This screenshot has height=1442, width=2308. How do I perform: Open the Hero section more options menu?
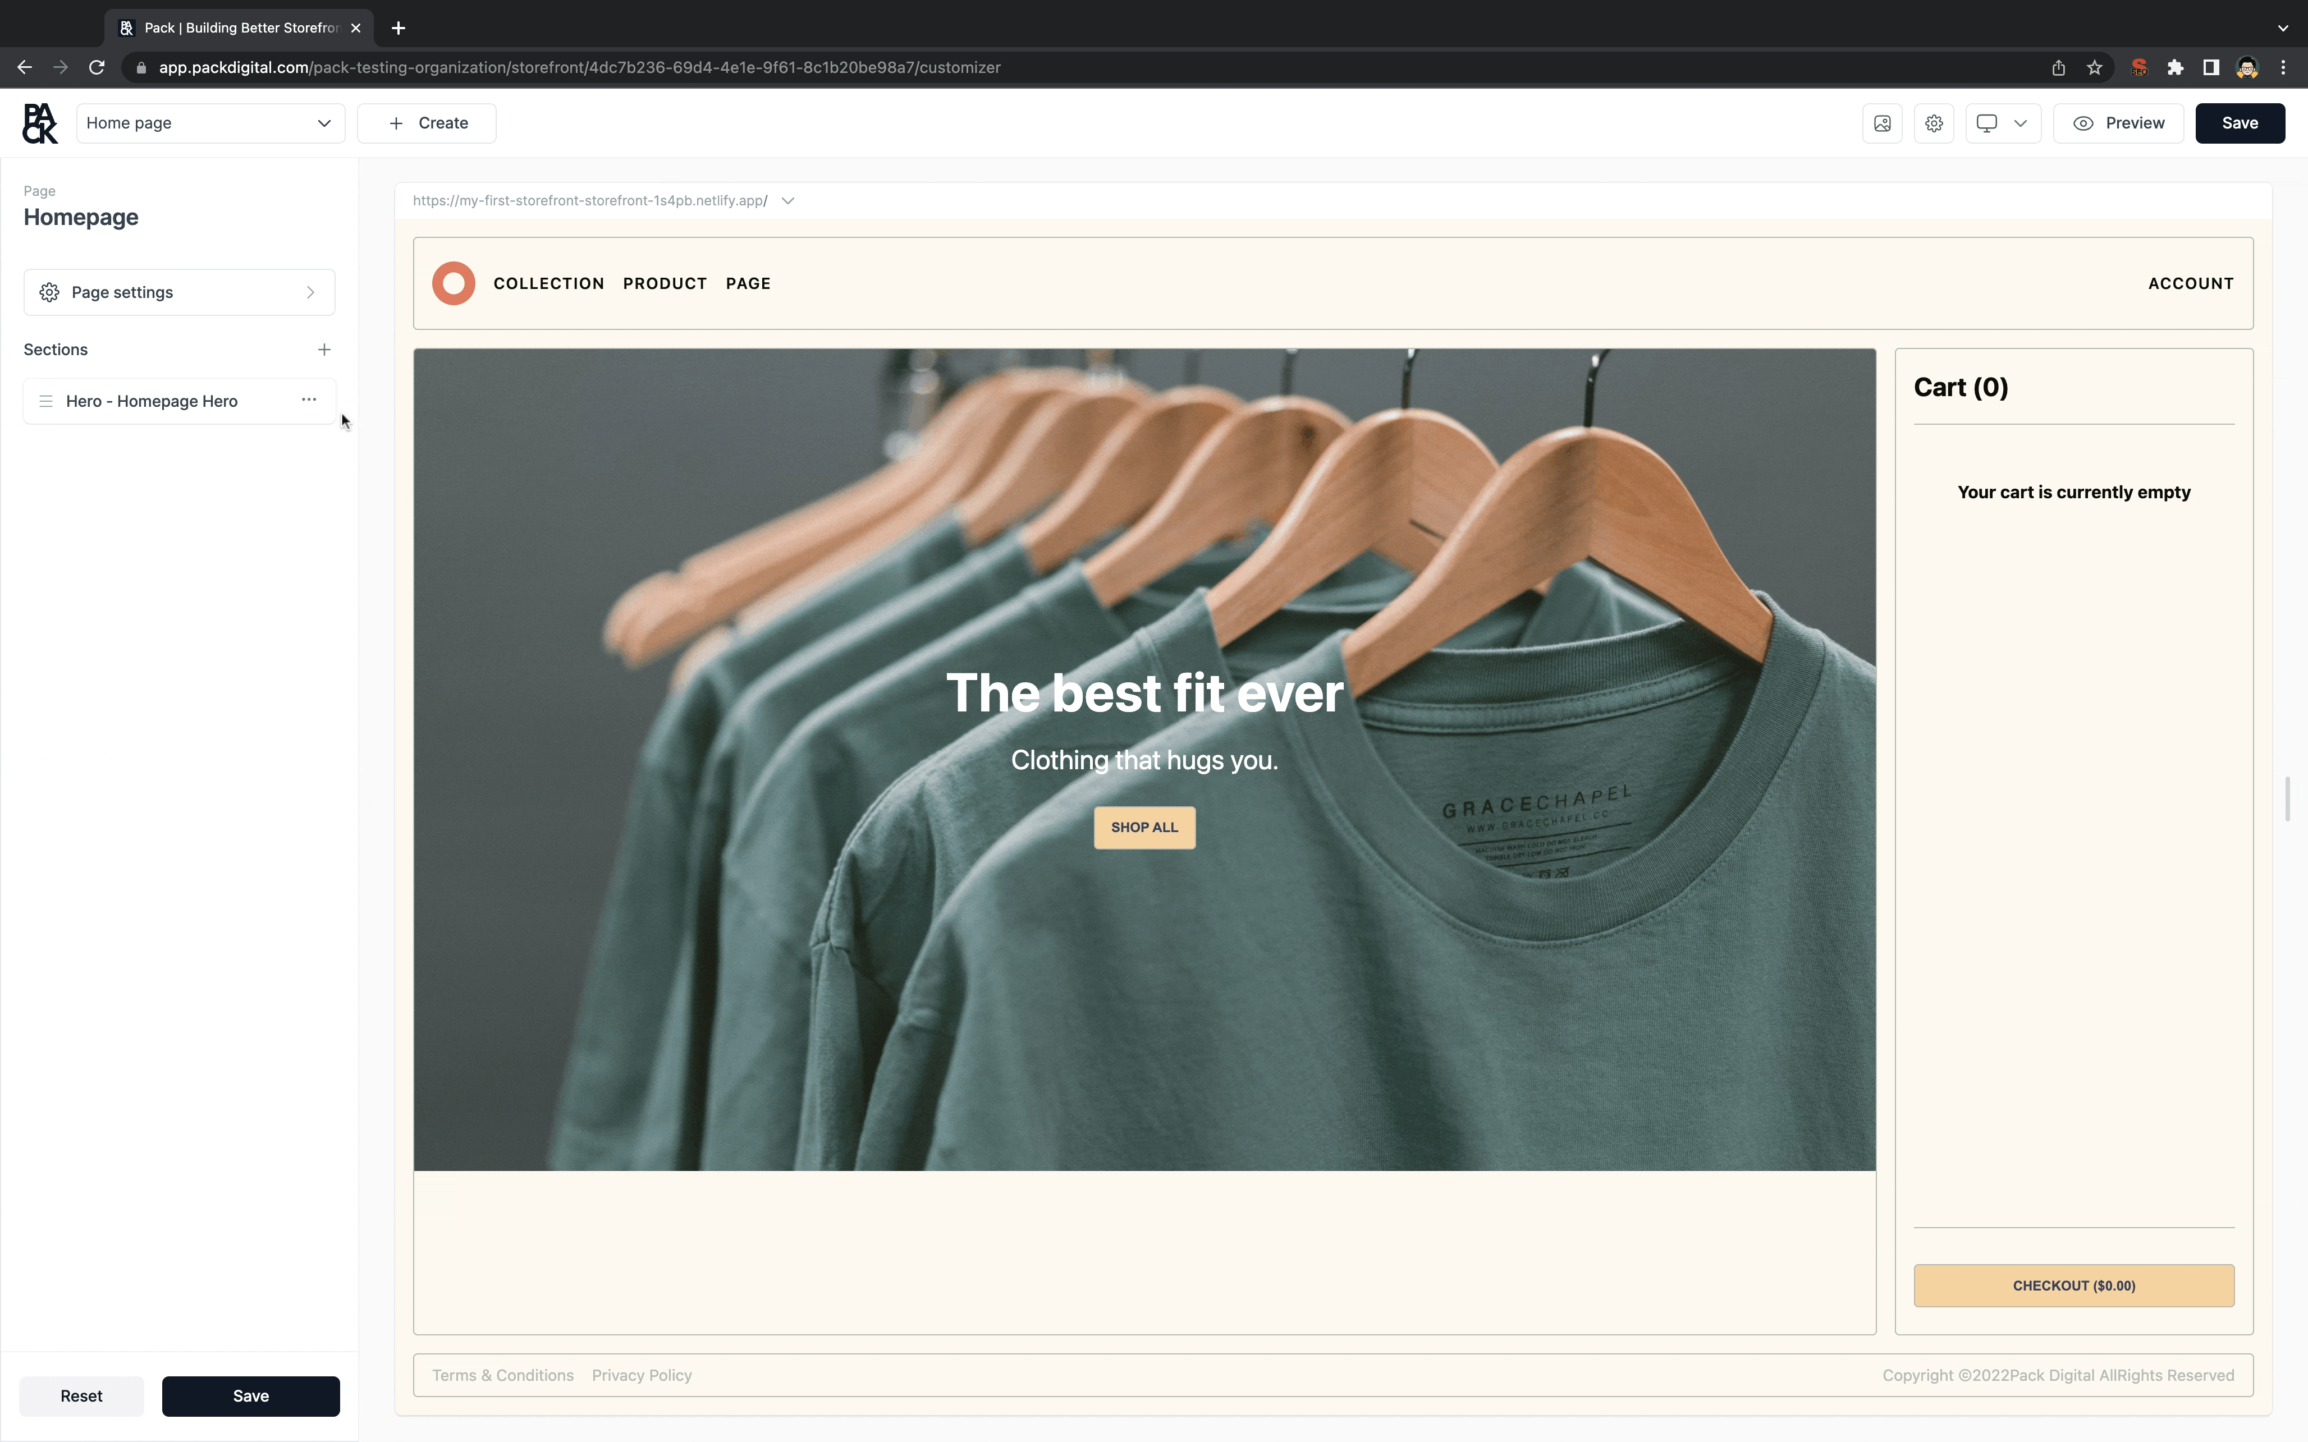click(309, 399)
